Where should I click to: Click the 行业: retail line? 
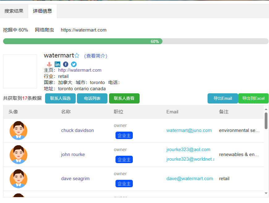[56, 76]
